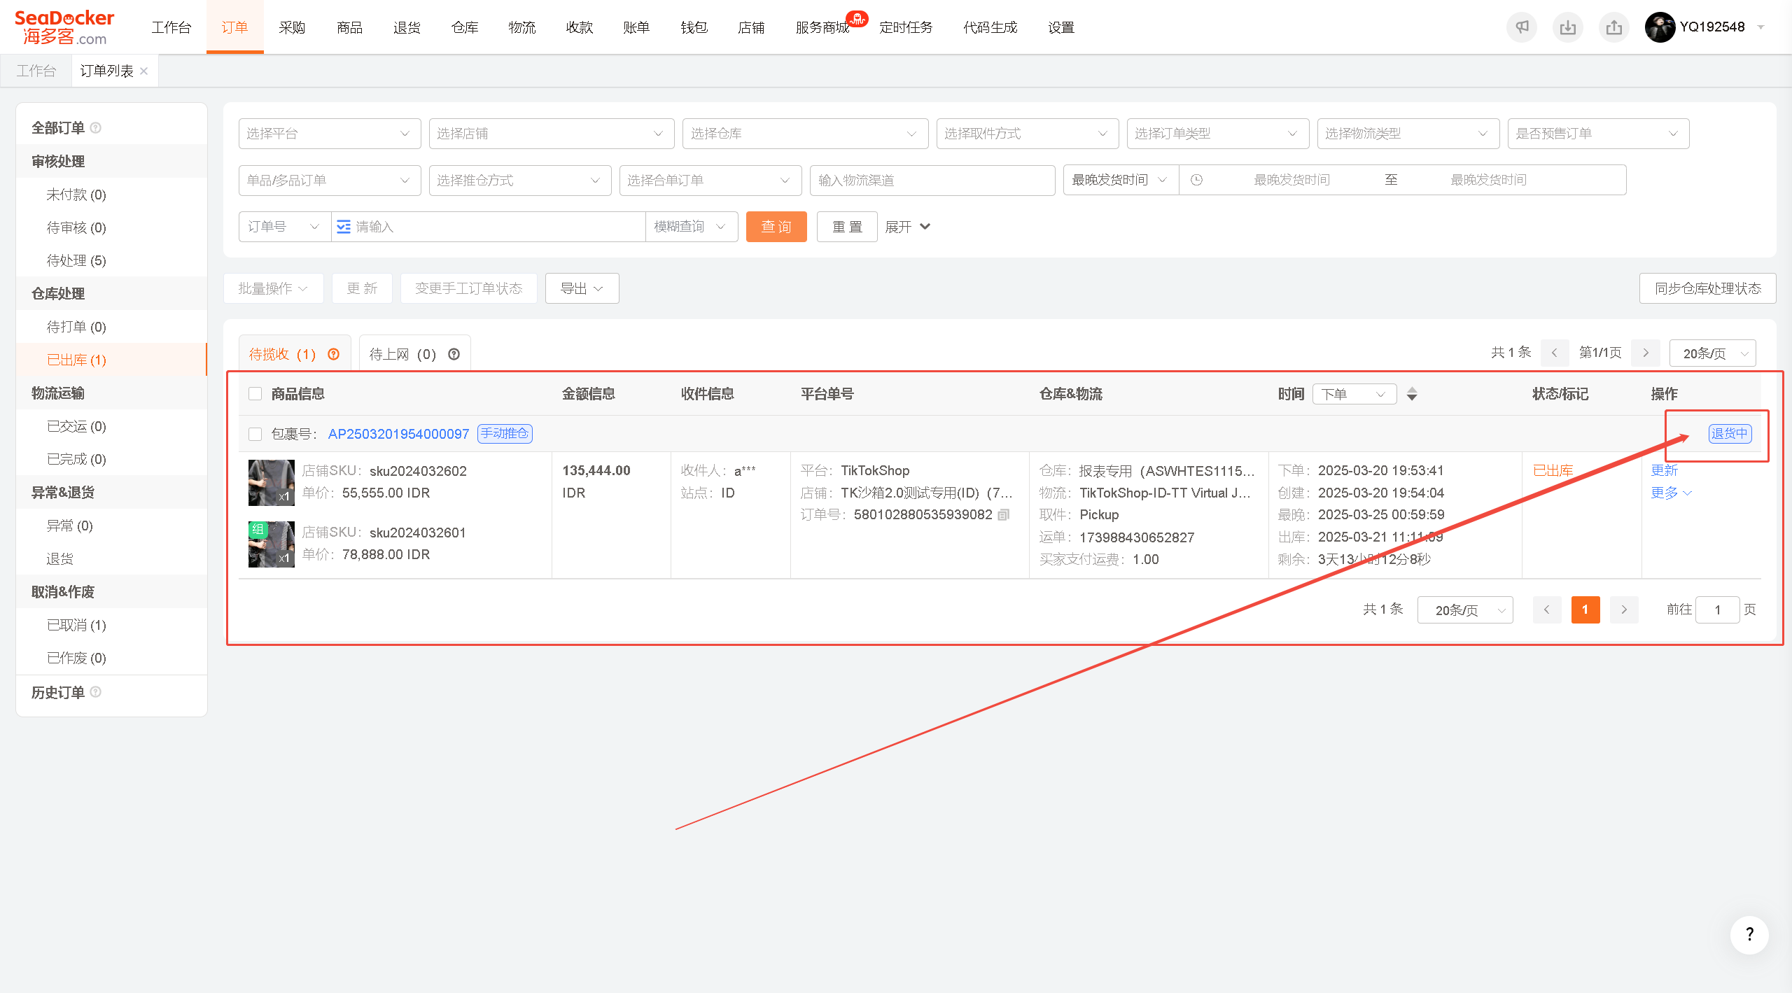Click page 1 pagination button

coord(1585,610)
